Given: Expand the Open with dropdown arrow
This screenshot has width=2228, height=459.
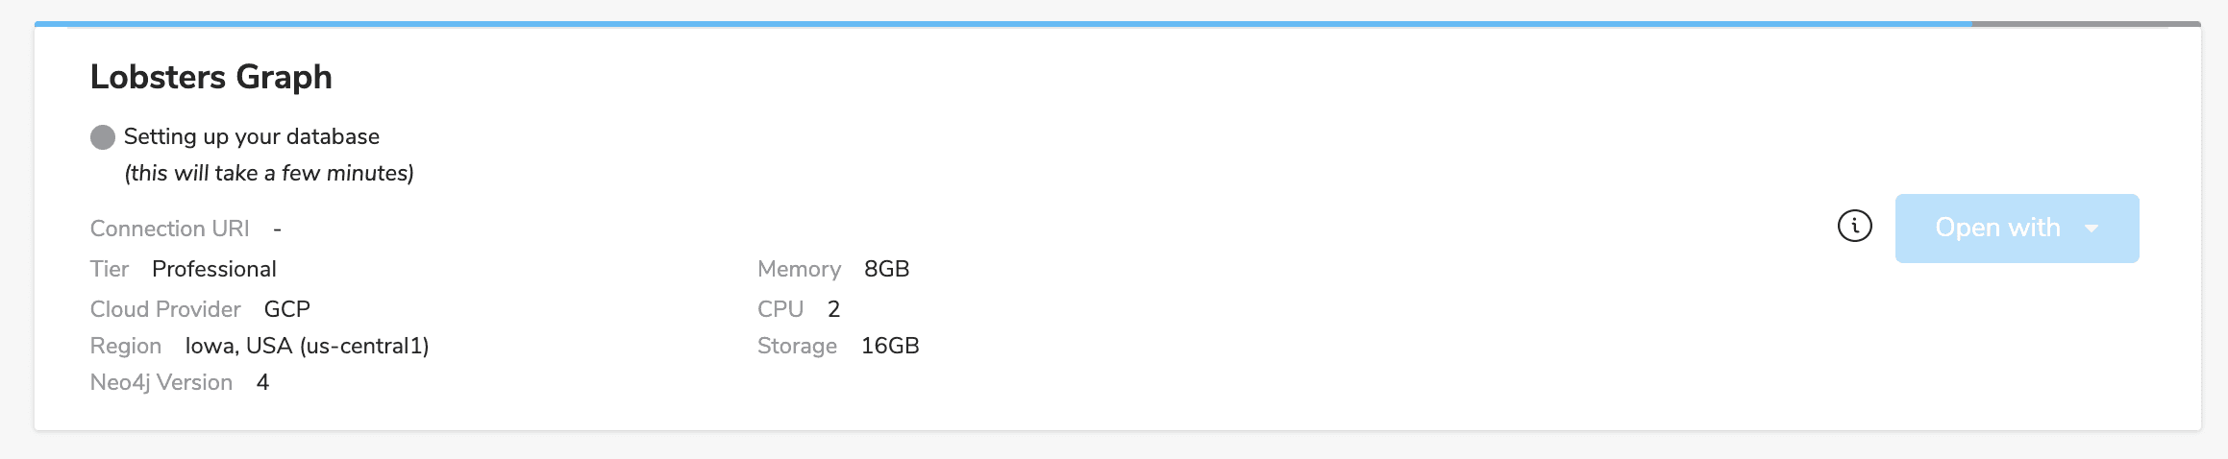Looking at the screenshot, I should (2092, 229).
